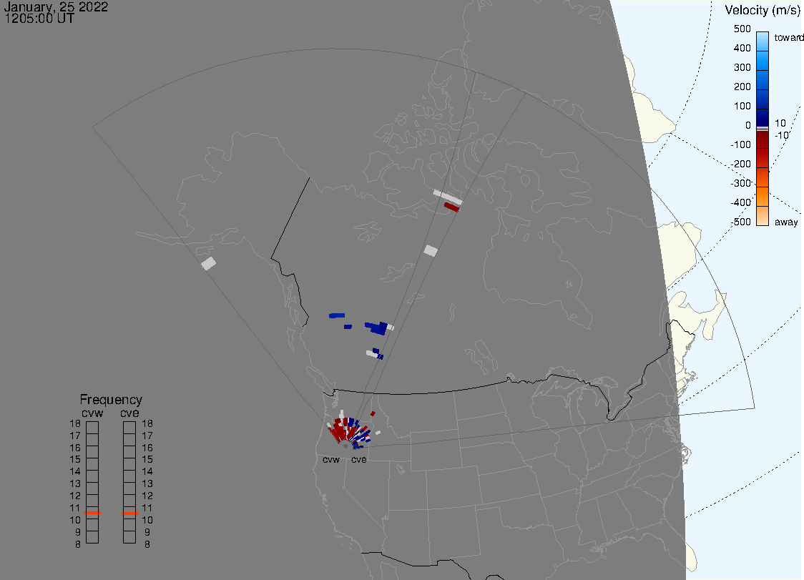Select the 'away' label on velocity scale
This screenshot has width=804, height=580.
click(786, 222)
